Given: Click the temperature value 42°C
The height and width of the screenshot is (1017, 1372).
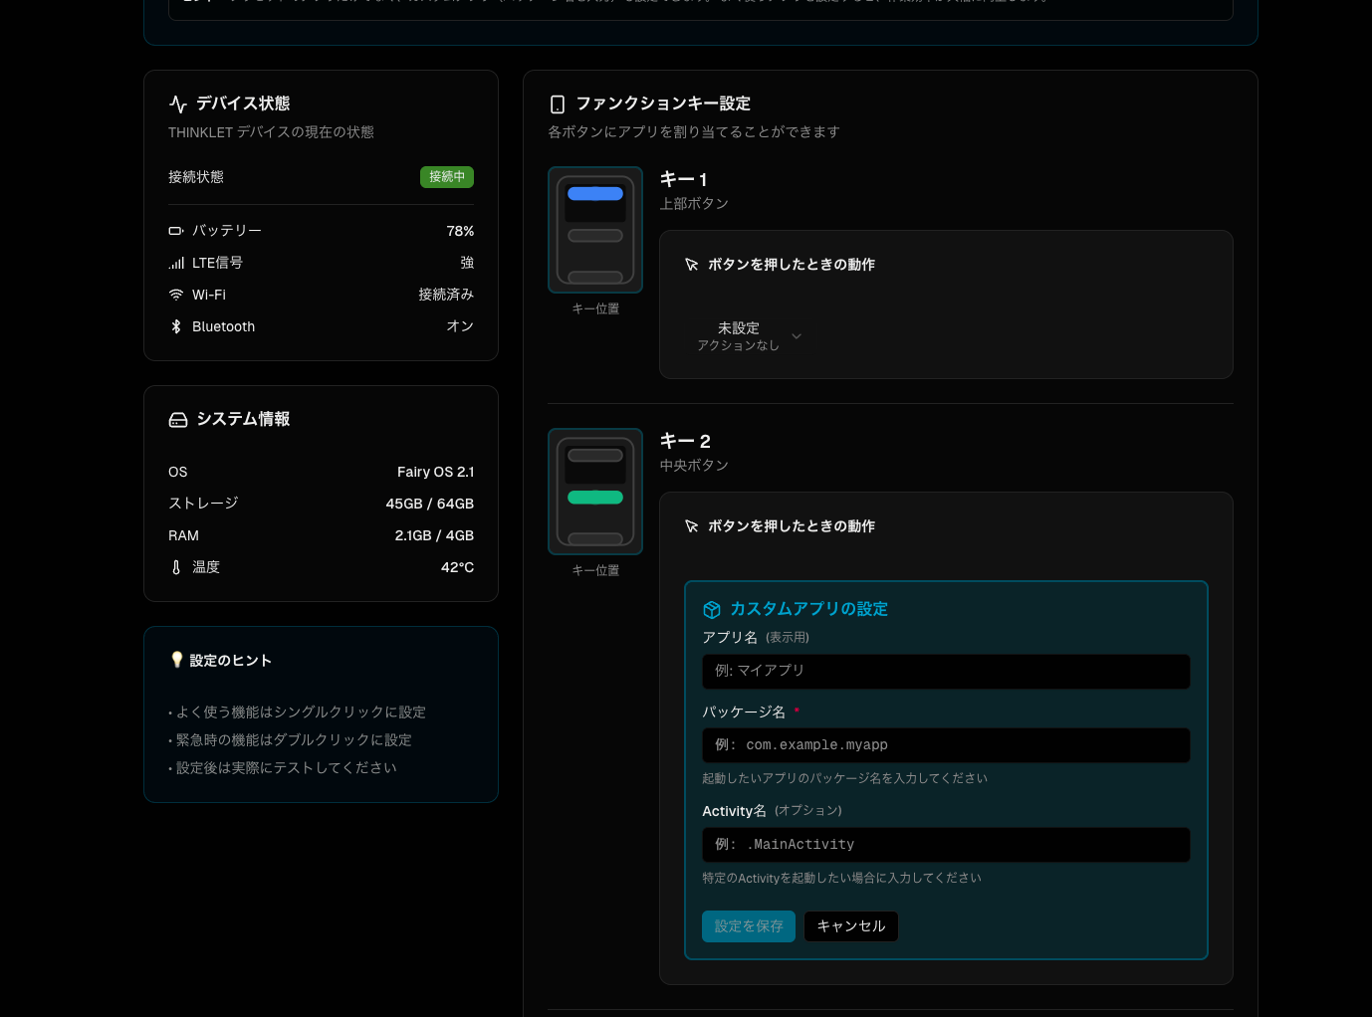Looking at the screenshot, I should (x=457, y=567).
